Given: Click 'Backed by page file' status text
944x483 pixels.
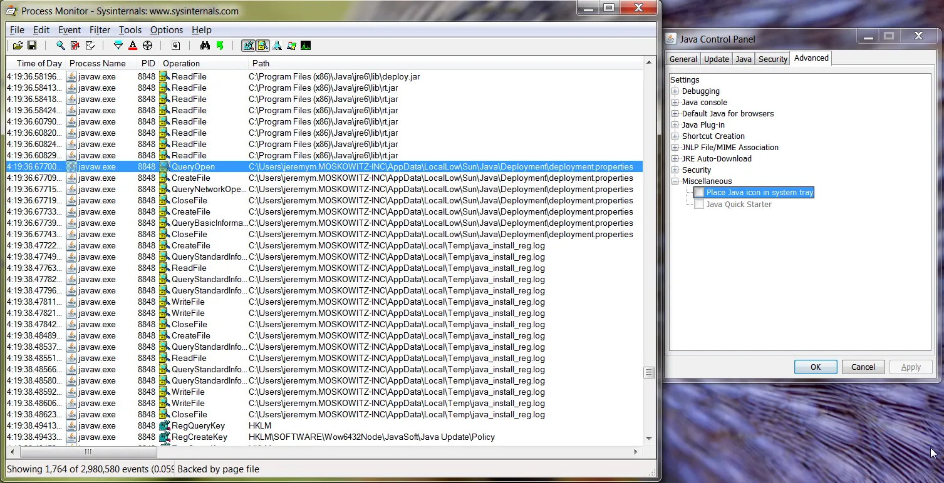Looking at the screenshot, I should click(x=219, y=469).
